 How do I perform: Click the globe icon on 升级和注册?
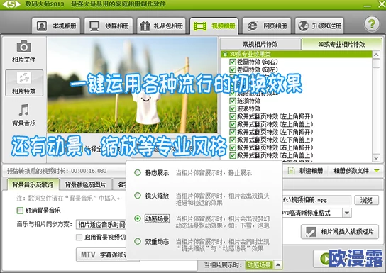[x=303, y=26]
